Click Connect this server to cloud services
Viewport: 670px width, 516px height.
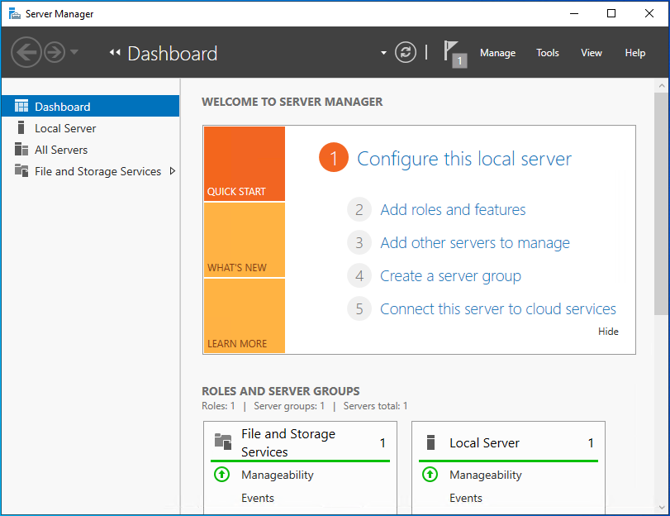[x=498, y=309]
